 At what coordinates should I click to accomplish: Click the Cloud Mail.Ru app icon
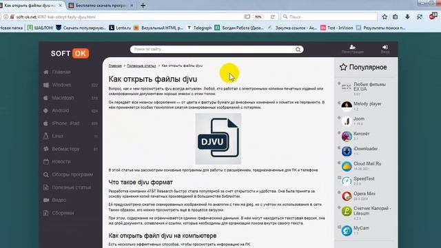coord(347,166)
